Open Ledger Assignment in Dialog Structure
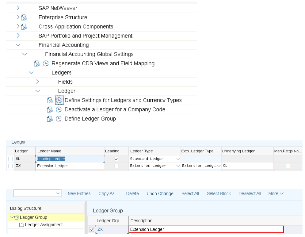The width and height of the screenshot is (305, 237). point(44,225)
